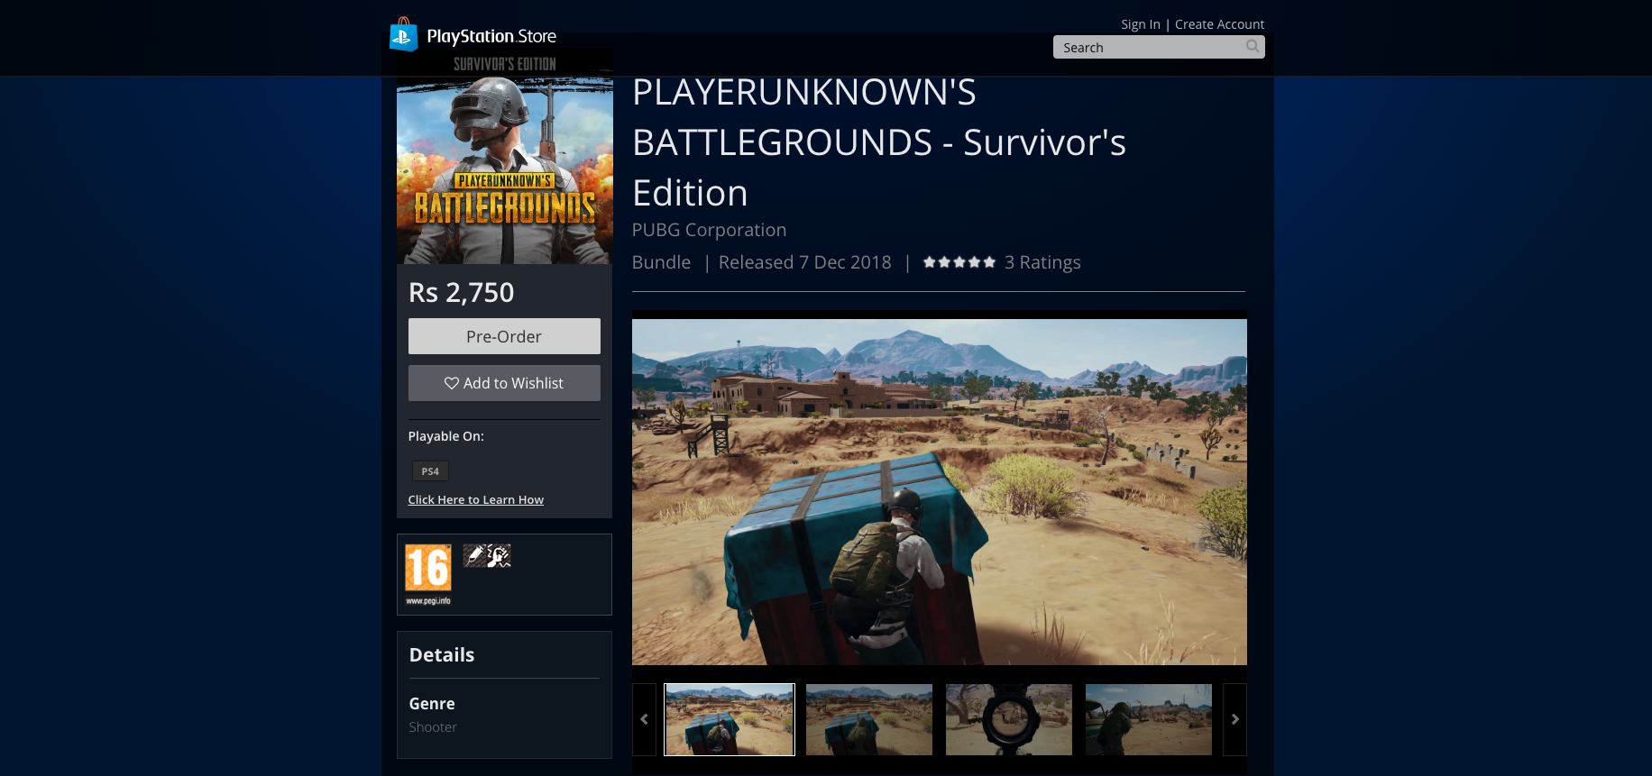Add the game to Wishlist

(504, 383)
